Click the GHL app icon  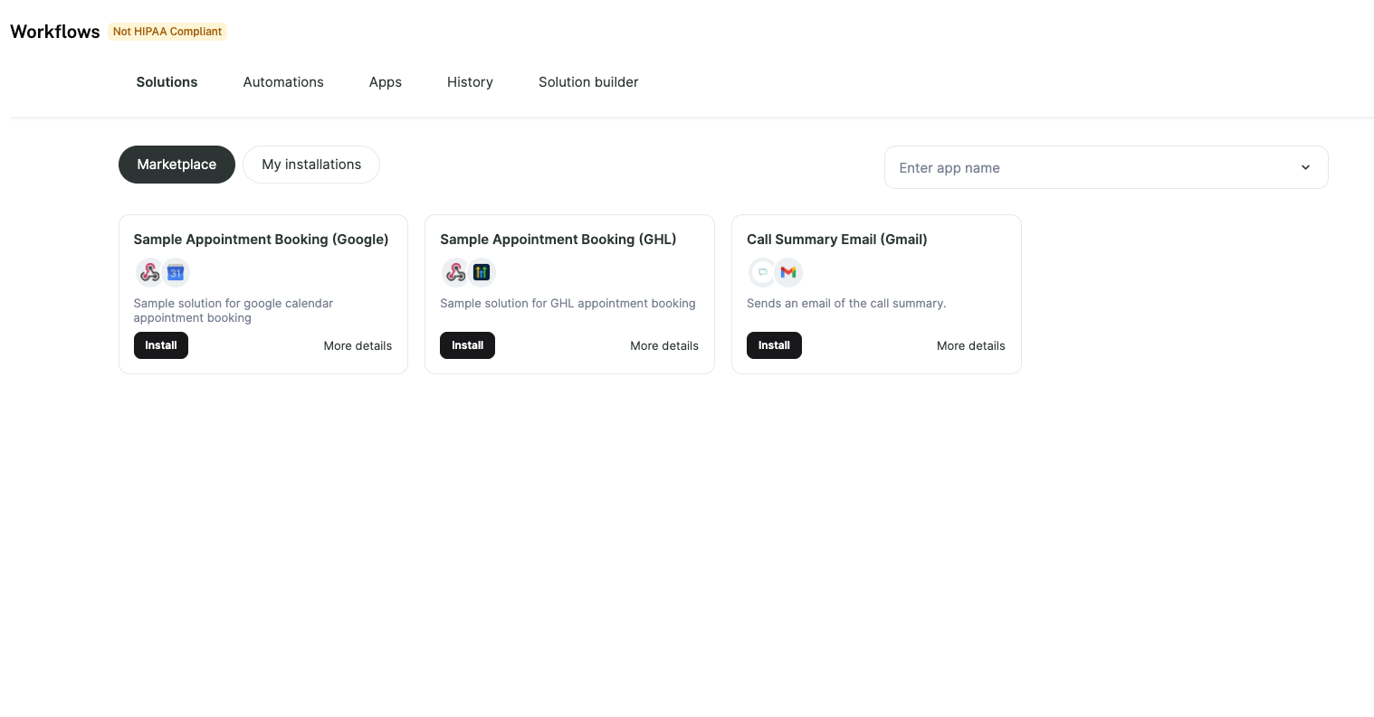point(482,272)
